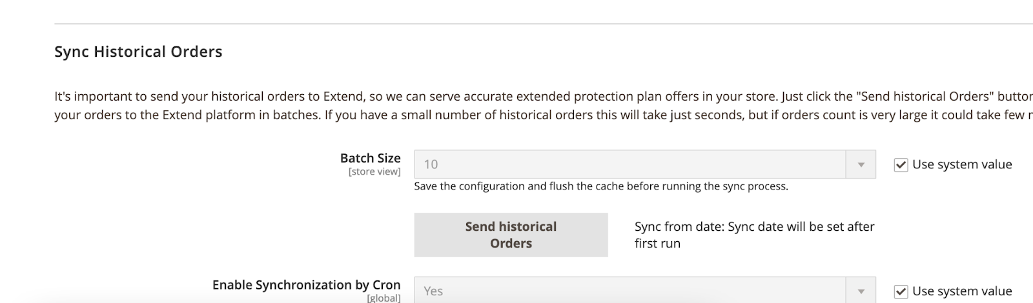The width and height of the screenshot is (1033, 303).
Task: Click the Enable Synchronization by Cron label
Action: [306, 285]
